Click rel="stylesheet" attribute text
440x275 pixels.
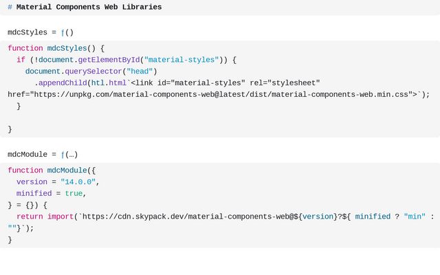tap(285, 83)
